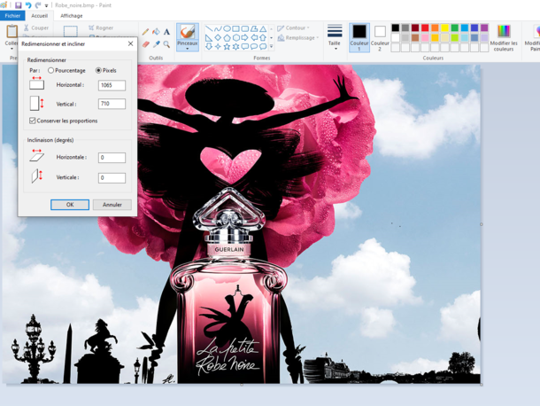Select the Magnifier zoom tool
The height and width of the screenshot is (406, 540).
pyautogui.click(x=166, y=44)
